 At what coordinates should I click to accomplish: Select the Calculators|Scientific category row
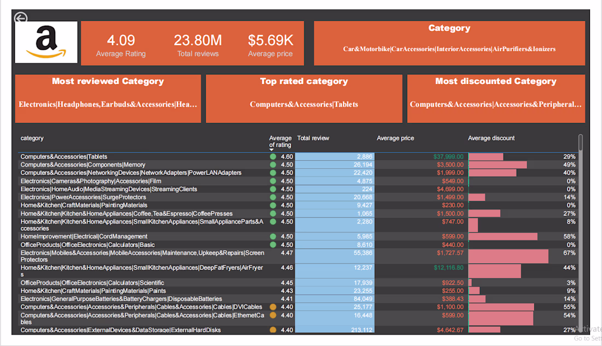(x=298, y=283)
